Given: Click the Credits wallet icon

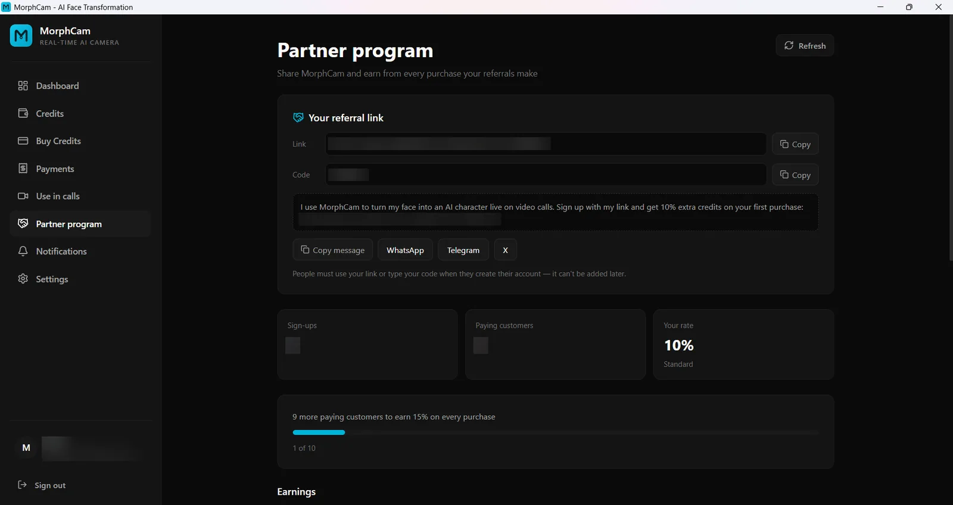Looking at the screenshot, I should click(x=23, y=113).
